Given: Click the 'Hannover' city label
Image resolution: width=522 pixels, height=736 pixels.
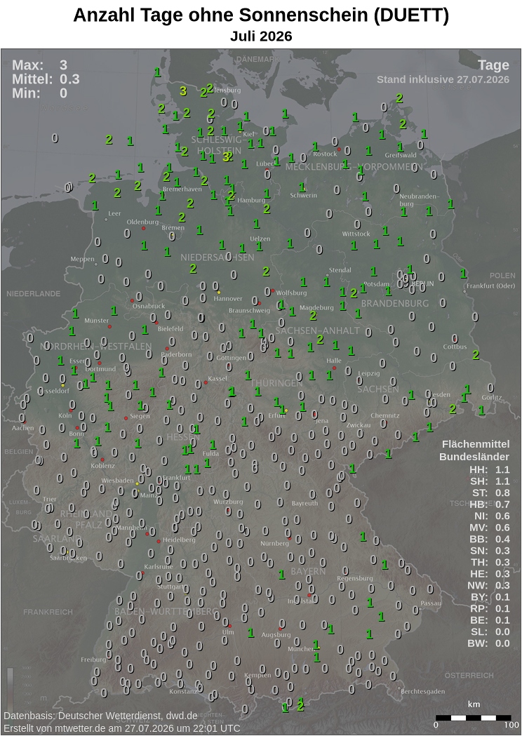Looking at the screenshot, I should [227, 298].
